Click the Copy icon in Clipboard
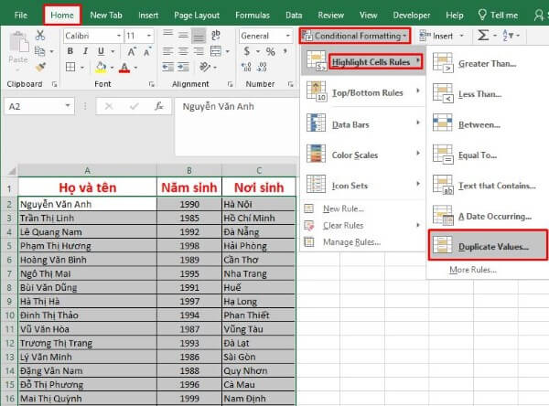This screenshot has width=549, height=406. tap(39, 51)
